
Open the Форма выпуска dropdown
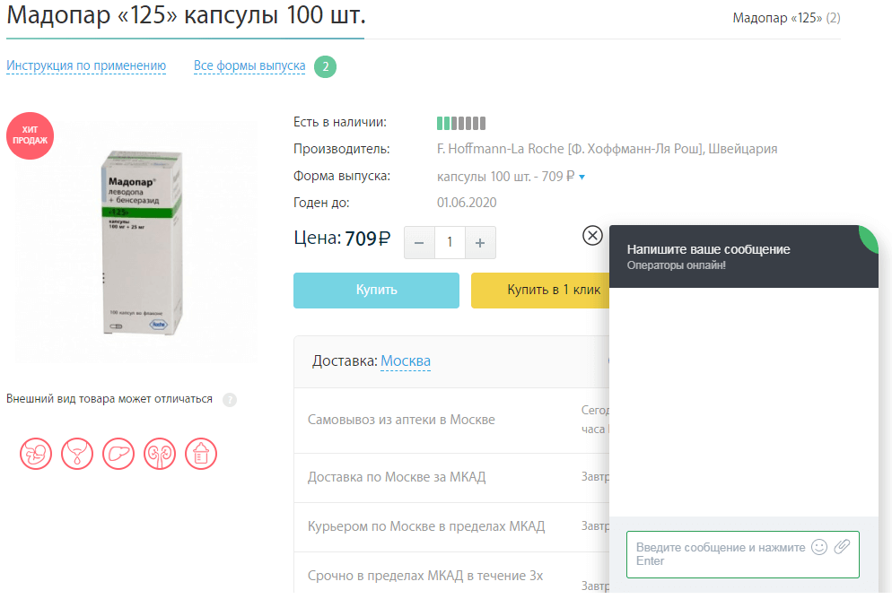511,177
